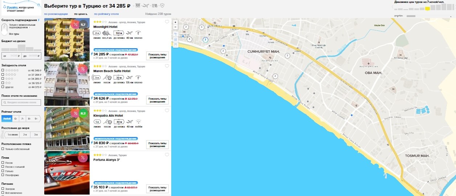Image resolution: width=456 pixels, height=196 pixels.
Task: Show room types for Fortuna Alanya
Action: 157,189
